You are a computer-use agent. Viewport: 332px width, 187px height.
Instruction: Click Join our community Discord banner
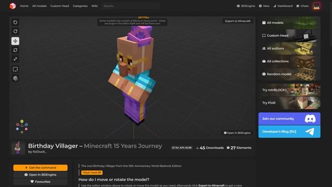(289, 119)
